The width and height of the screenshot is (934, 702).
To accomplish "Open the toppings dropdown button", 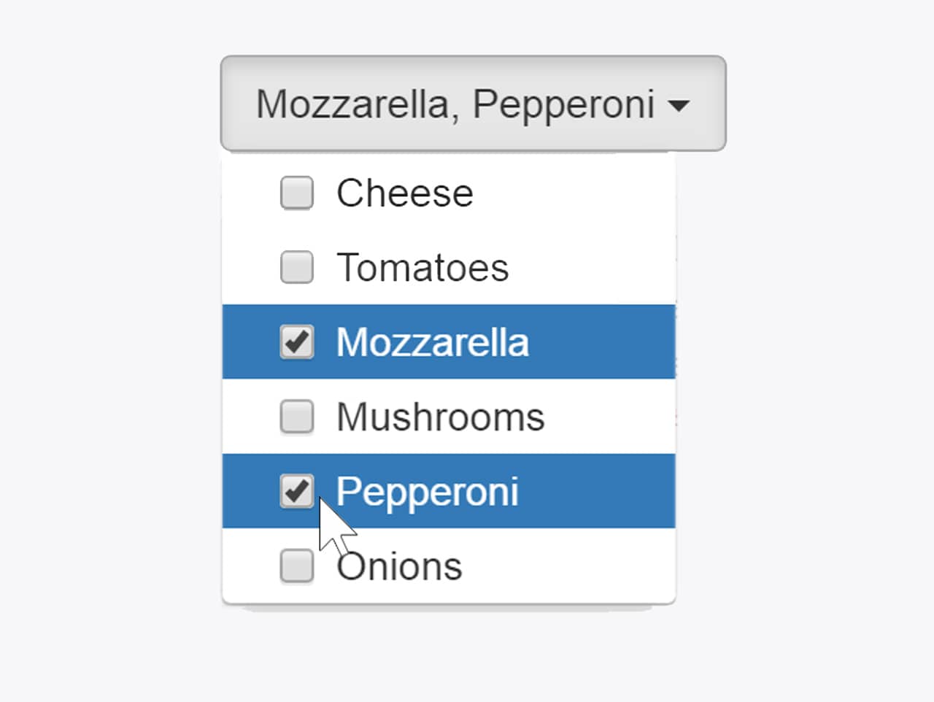I will point(473,103).
